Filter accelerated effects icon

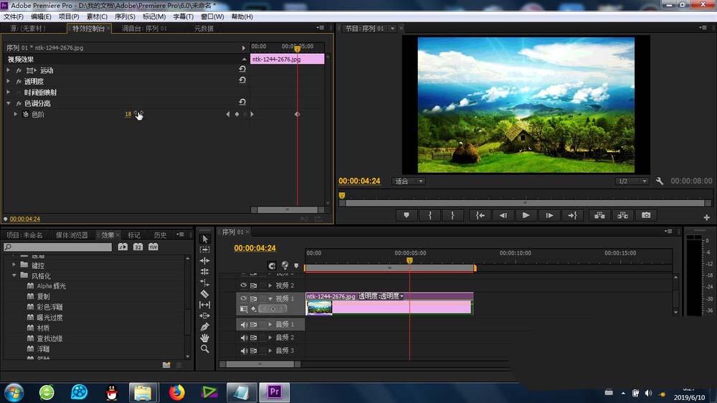(123, 247)
